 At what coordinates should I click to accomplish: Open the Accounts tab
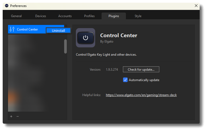65,16
